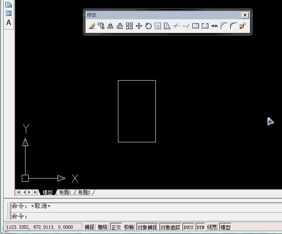Image resolution: width=282 pixels, height=234 pixels.
Task: Select the Table tool in left toolbar
Action: tap(9, 13)
